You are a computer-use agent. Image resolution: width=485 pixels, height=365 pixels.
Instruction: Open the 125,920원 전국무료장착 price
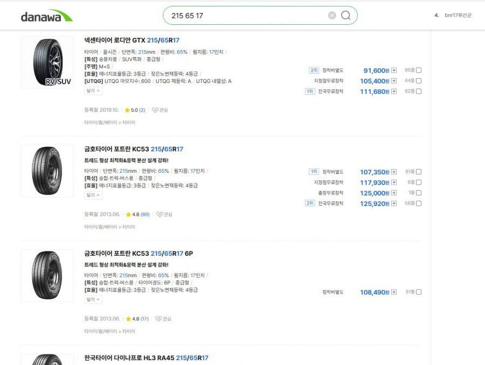(x=375, y=203)
